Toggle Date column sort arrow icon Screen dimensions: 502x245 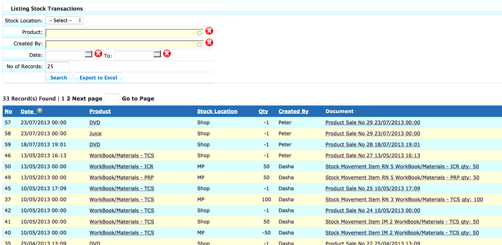(40, 110)
